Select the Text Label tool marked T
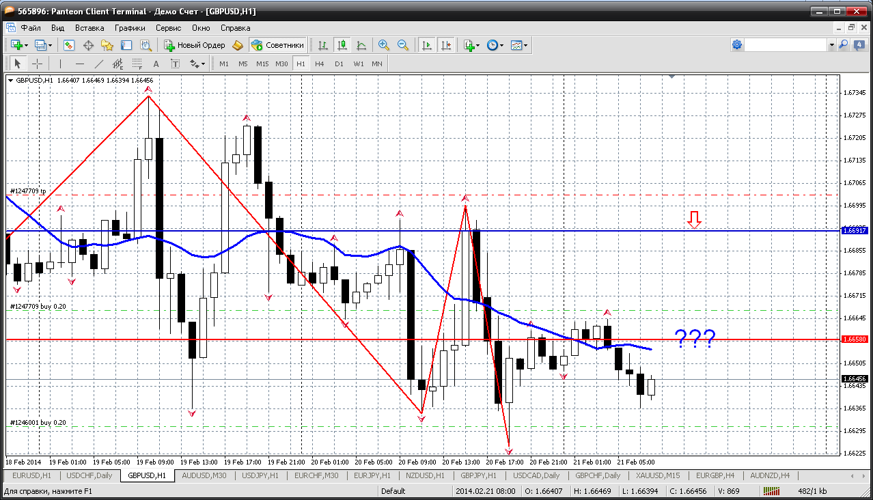This screenshot has width=873, height=500. pos(175,64)
